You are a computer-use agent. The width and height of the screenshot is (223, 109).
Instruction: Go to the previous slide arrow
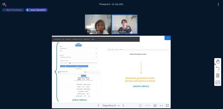click(x=99, y=105)
